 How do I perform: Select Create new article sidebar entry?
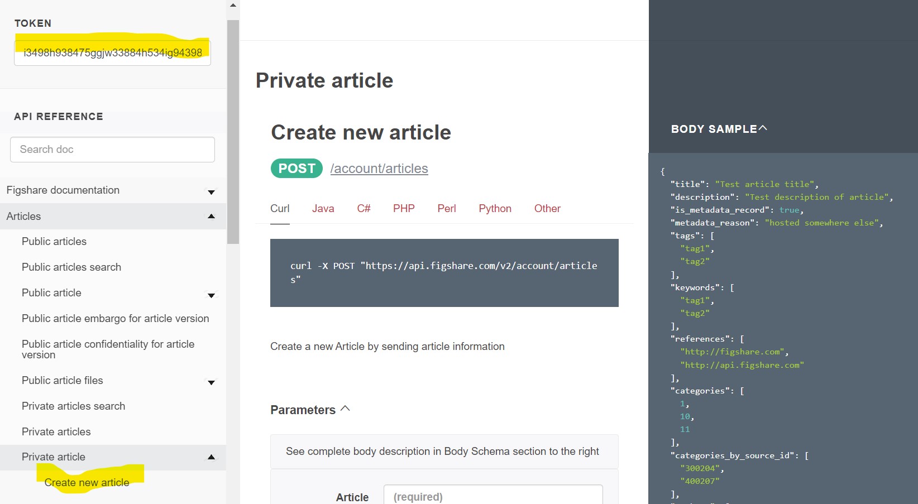(x=87, y=483)
